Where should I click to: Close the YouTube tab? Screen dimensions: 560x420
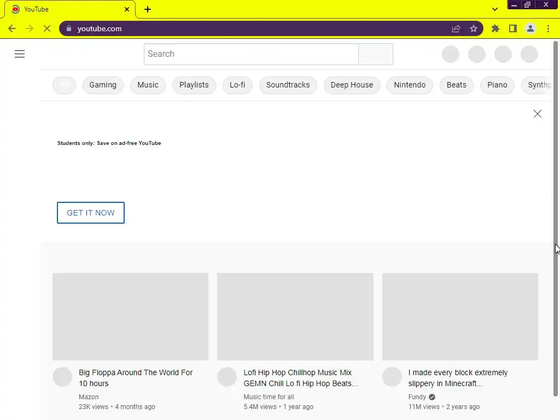127,9
